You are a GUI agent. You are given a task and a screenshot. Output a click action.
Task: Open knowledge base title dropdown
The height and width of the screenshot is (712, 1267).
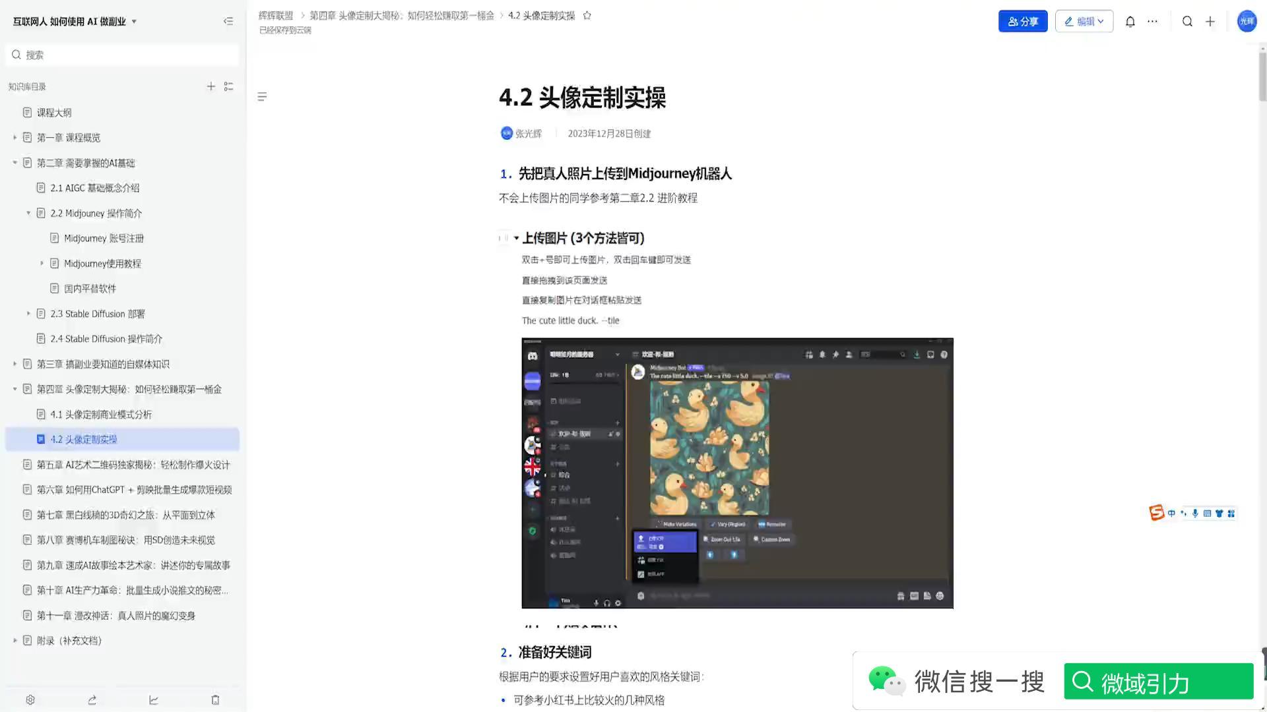(134, 21)
